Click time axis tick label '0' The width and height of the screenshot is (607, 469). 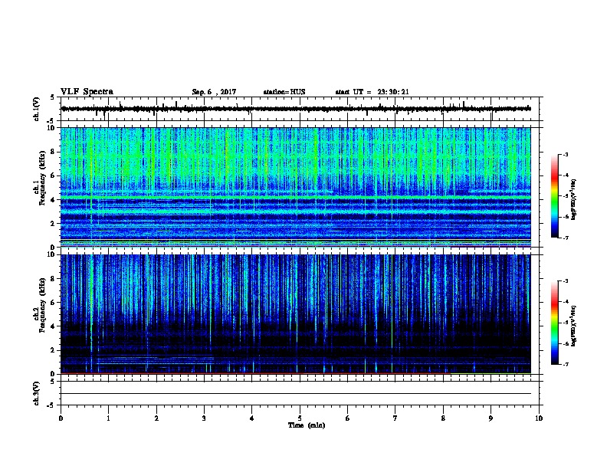(61, 418)
